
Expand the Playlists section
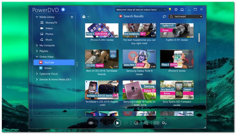coord(37,51)
